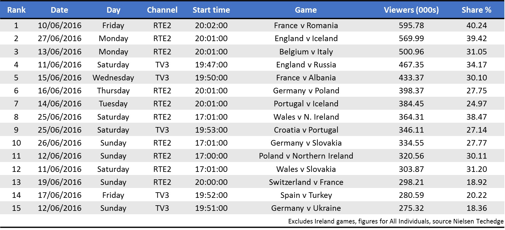This screenshot has height=230, width=505.
Task: Click the Nielsen Techedge source footnote
Action: coord(395,221)
